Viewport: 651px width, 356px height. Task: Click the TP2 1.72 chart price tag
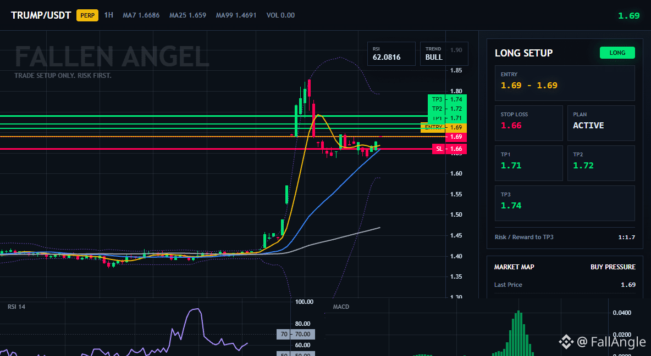click(447, 109)
